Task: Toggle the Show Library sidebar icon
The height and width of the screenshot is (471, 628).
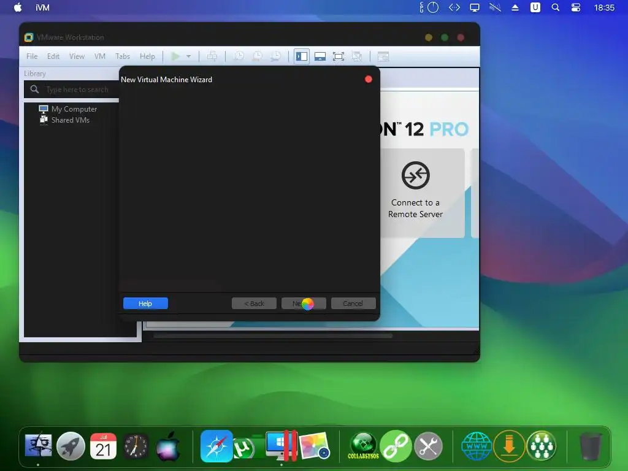Action: (x=302, y=56)
